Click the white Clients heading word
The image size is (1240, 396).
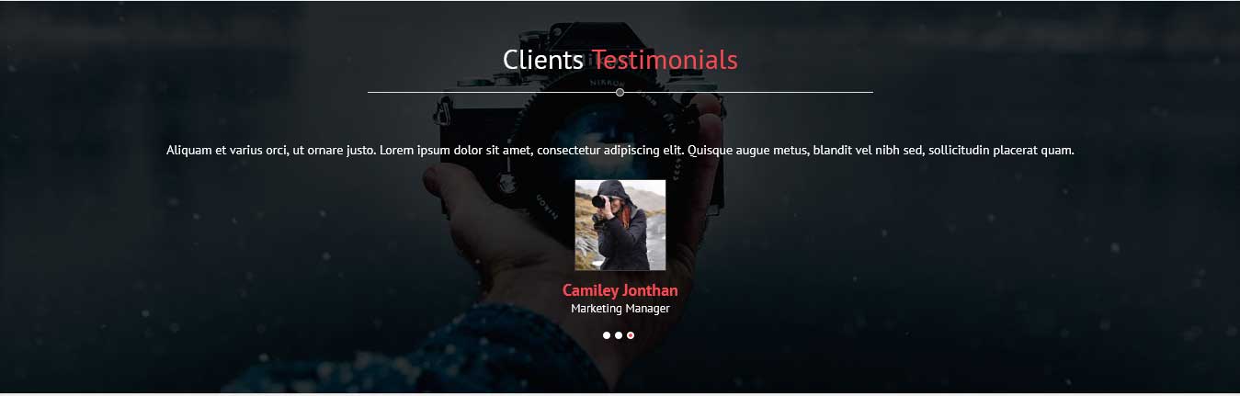click(543, 60)
